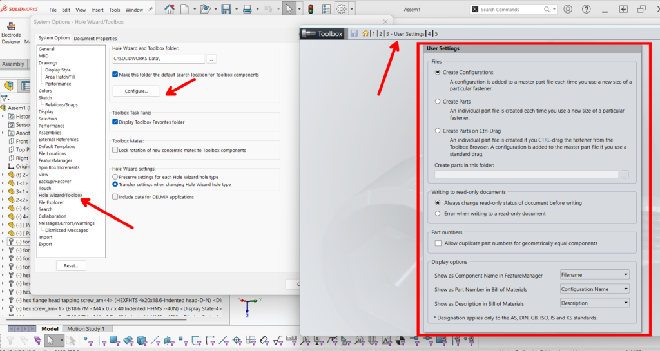Click the user account icon
The image size is (660, 351).
tap(568, 9)
